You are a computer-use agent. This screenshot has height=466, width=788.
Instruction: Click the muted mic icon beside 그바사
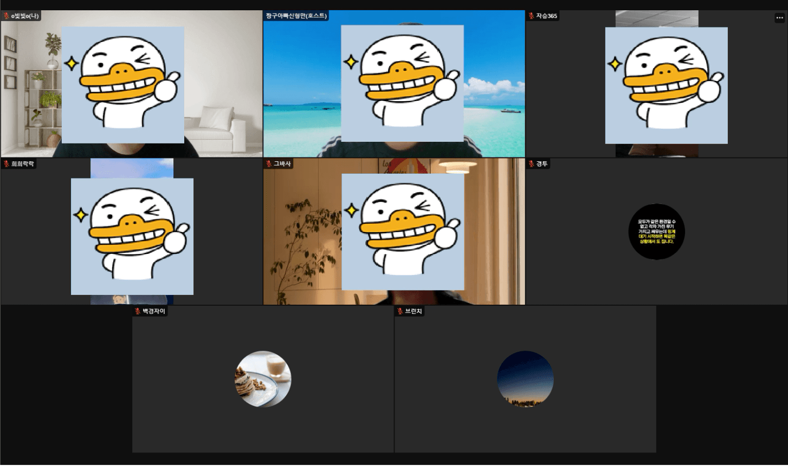[269, 164]
